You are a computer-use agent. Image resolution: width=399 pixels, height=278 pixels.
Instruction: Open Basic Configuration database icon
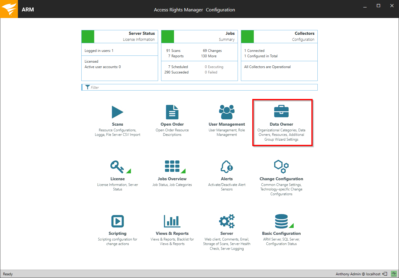[281, 221]
